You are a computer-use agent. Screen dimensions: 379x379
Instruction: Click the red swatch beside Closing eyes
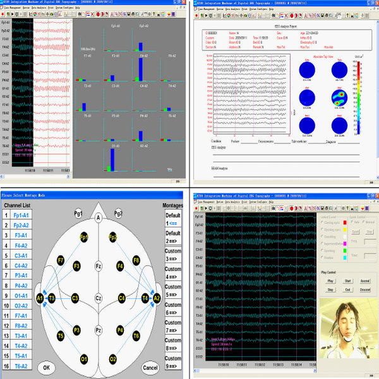tap(344, 224)
